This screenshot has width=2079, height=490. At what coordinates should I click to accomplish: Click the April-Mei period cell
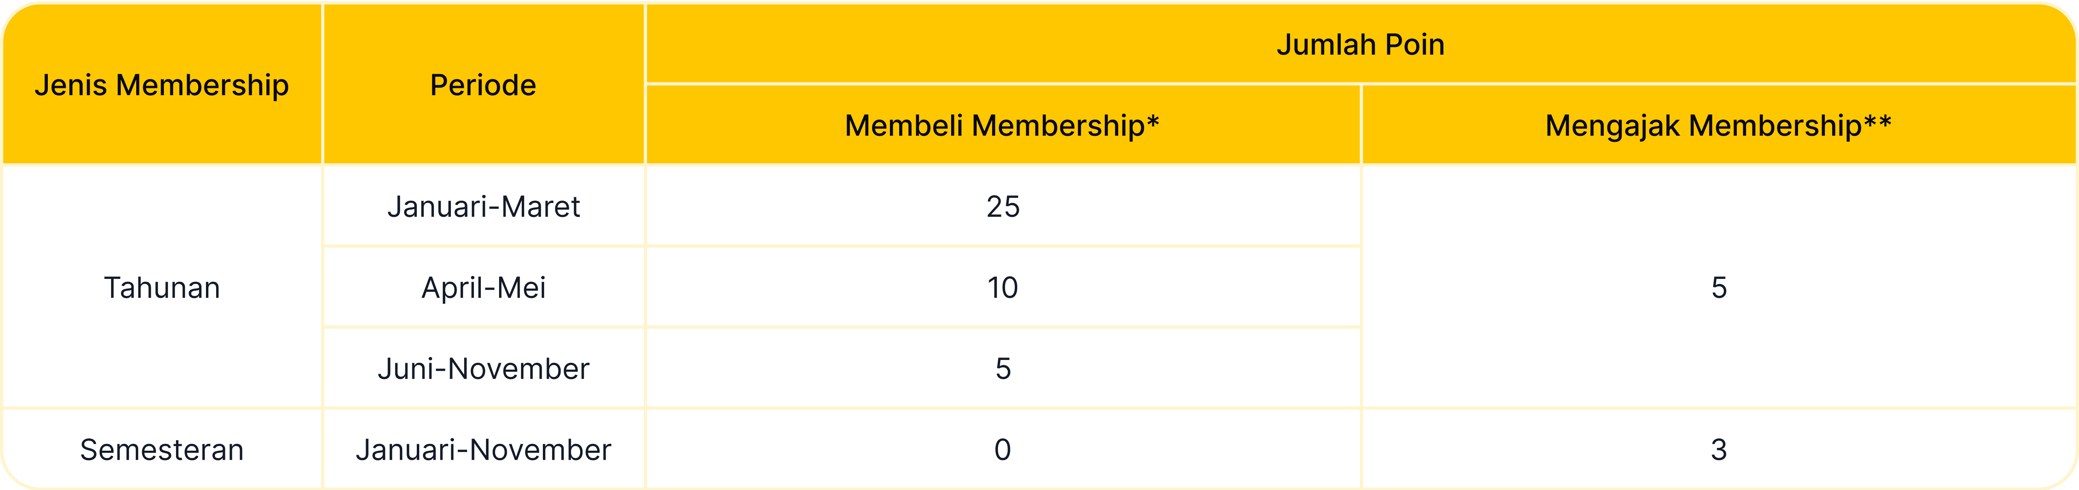[x=483, y=287]
